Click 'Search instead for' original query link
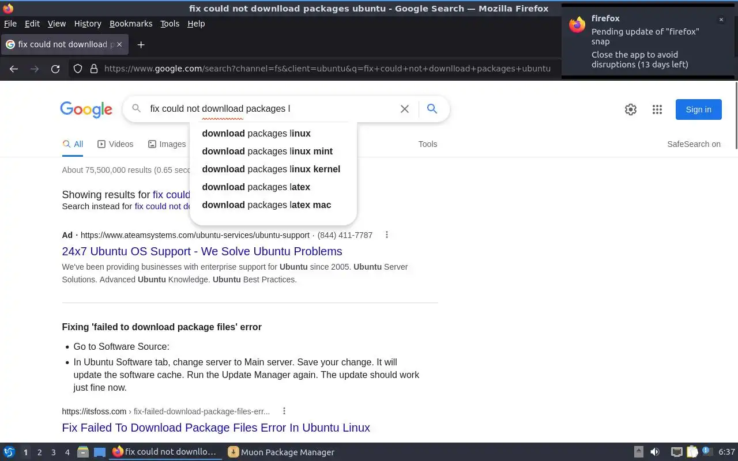 click(x=162, y=206)
